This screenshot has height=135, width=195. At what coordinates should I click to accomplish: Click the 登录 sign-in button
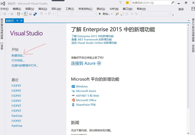click(181, 9)
